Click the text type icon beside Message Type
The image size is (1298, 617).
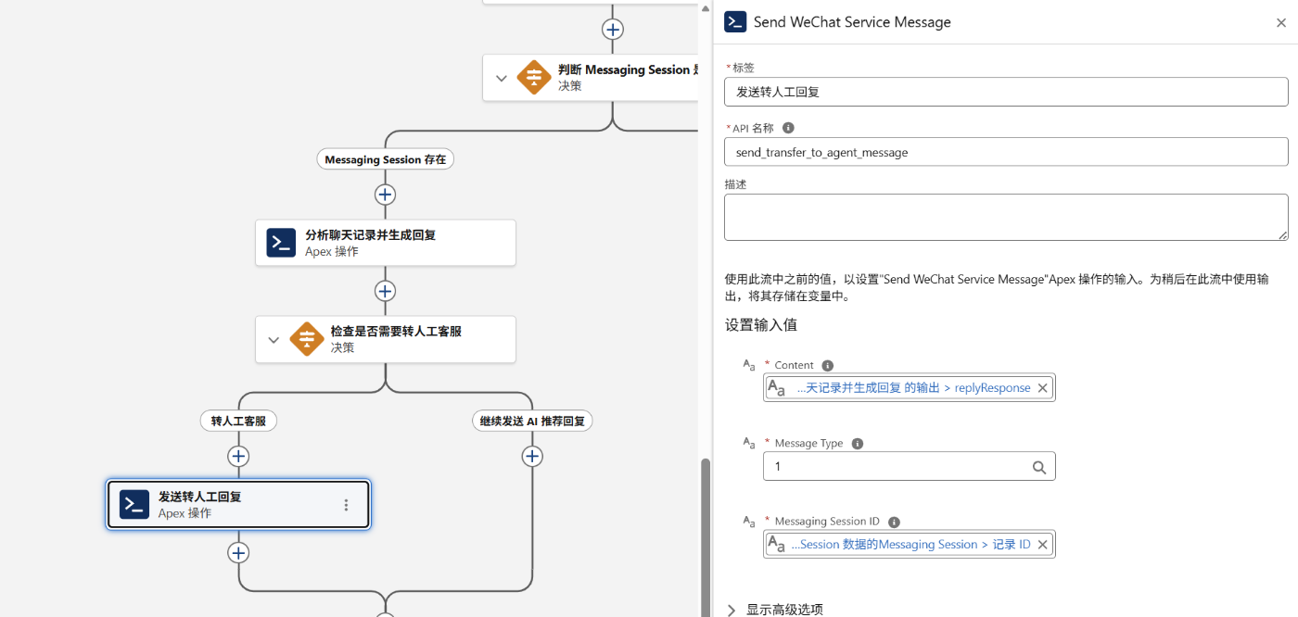click(749, 443)
